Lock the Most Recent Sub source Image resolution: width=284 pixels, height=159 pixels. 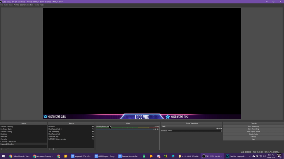click(x=94, y=134)
